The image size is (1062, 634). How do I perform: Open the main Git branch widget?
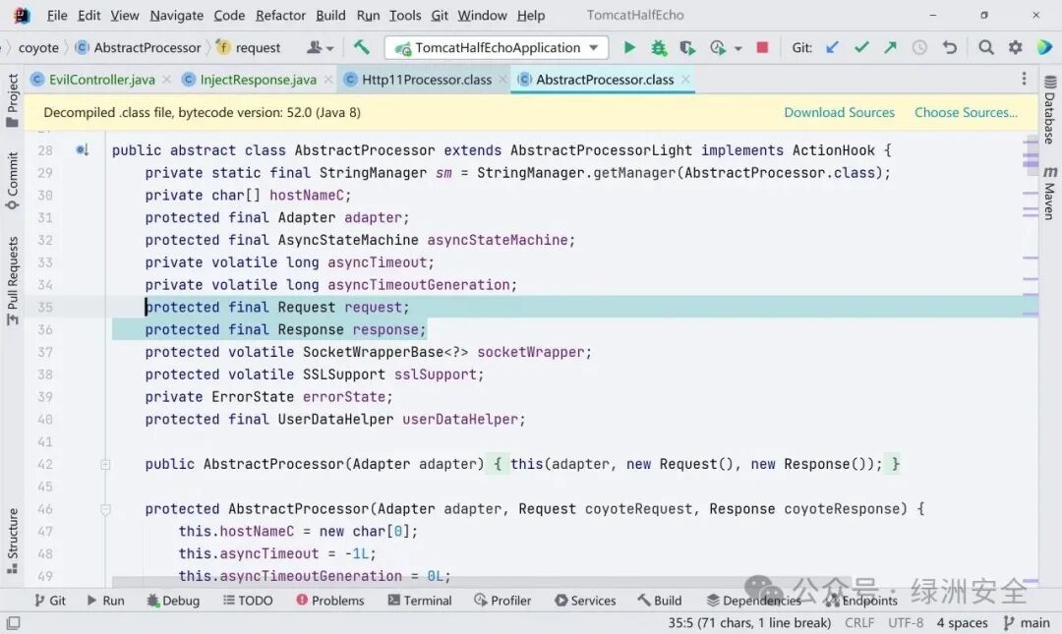click(1027, 622)
